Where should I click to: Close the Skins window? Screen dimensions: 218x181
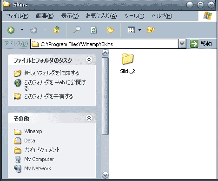211,5
